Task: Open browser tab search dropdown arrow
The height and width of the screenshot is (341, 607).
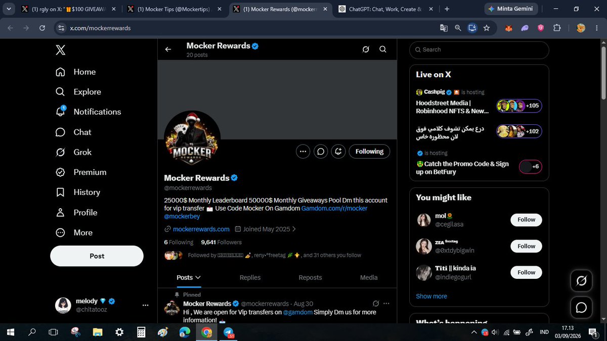Action: click(9, 9)
